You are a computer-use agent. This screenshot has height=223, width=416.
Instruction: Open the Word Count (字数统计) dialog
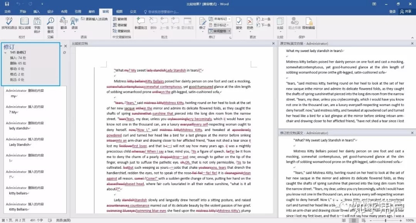(37, 25)
